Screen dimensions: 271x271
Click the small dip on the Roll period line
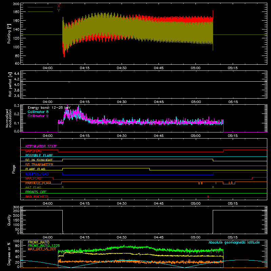click(69, 82)
